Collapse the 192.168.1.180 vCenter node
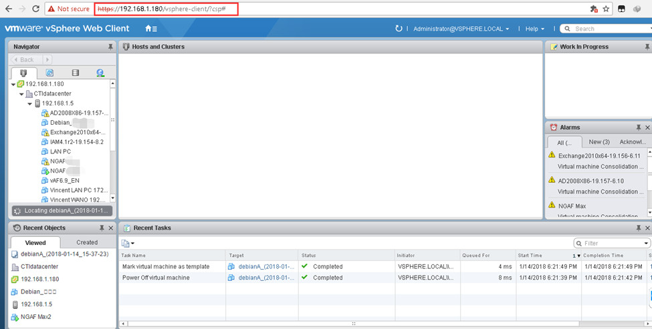 (13, 84)
